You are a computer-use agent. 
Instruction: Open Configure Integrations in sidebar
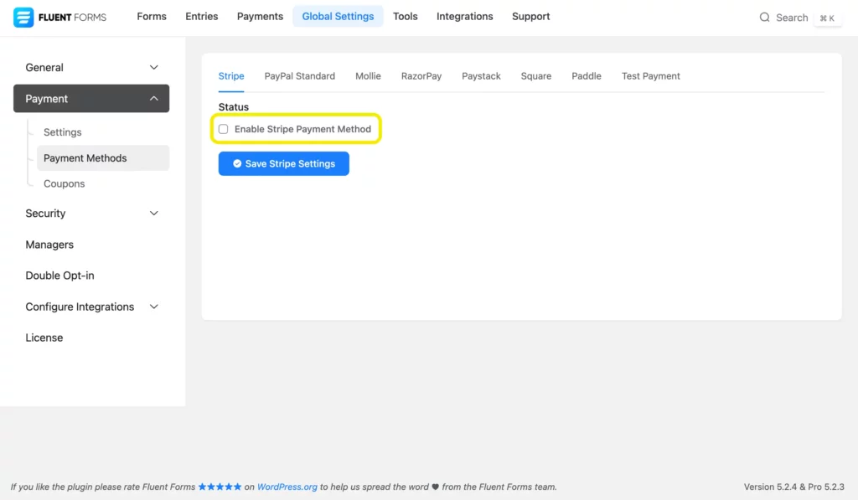coord(91,307)
